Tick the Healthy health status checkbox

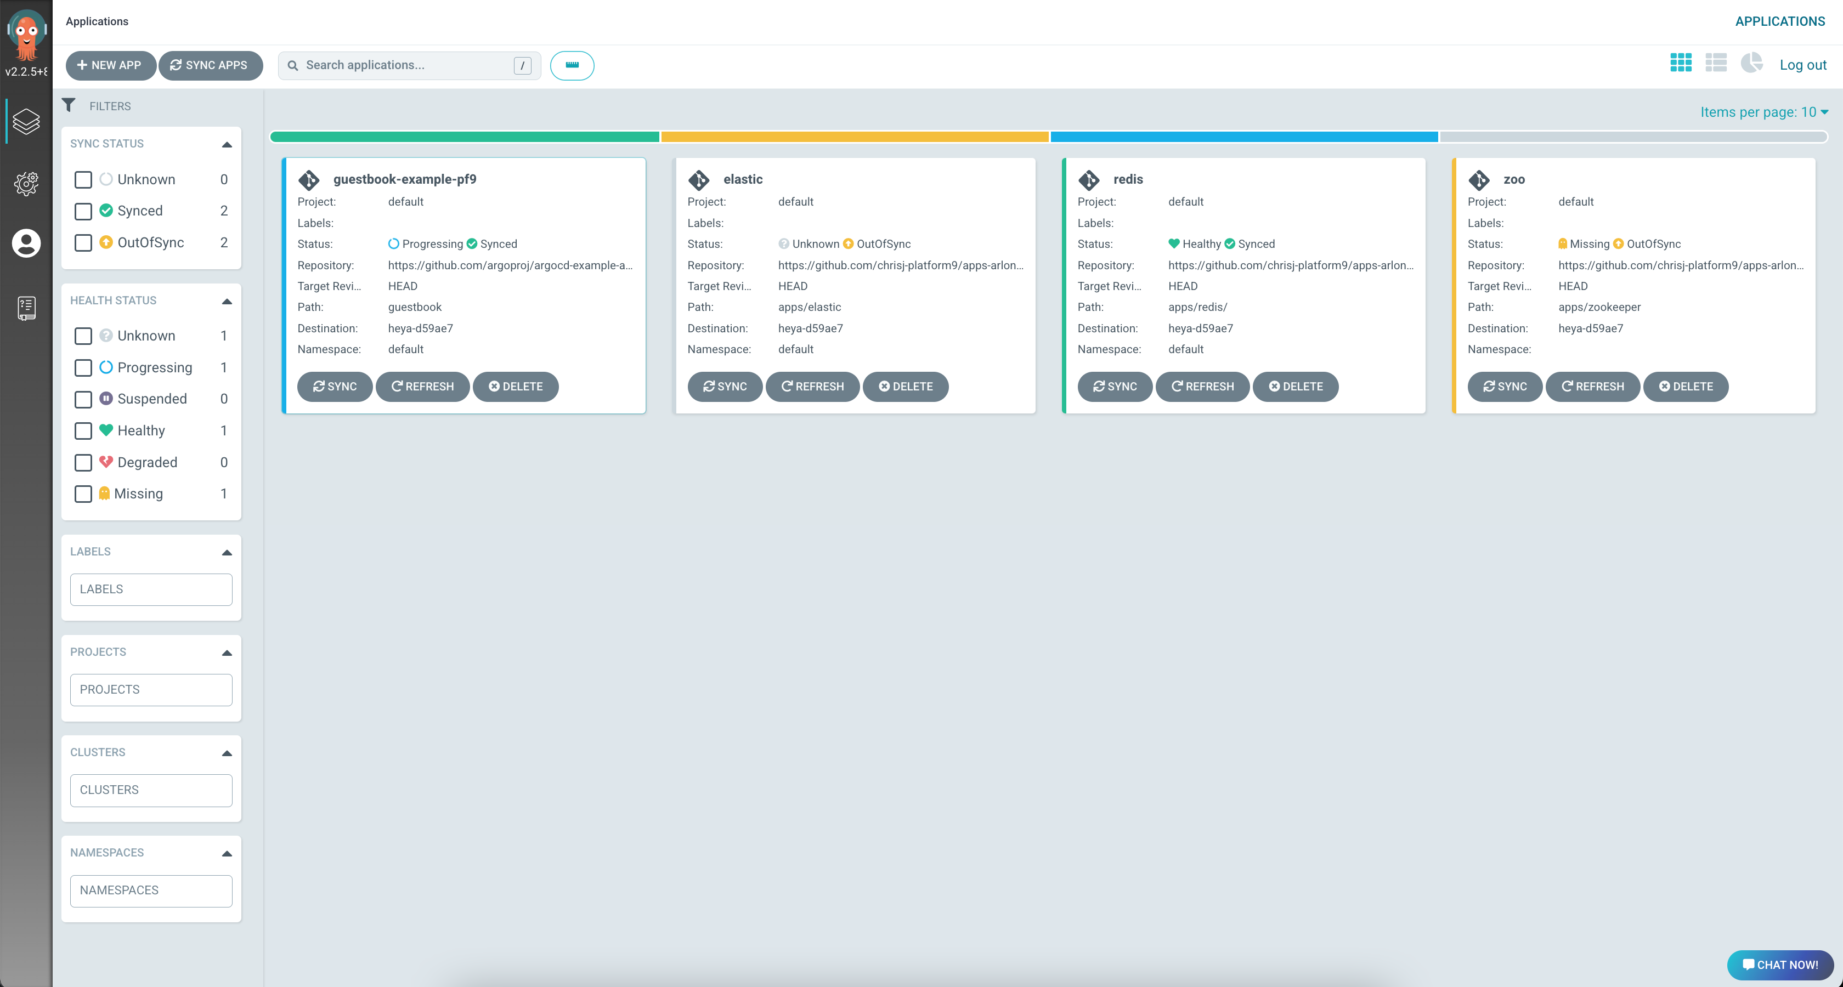(83, 430)
